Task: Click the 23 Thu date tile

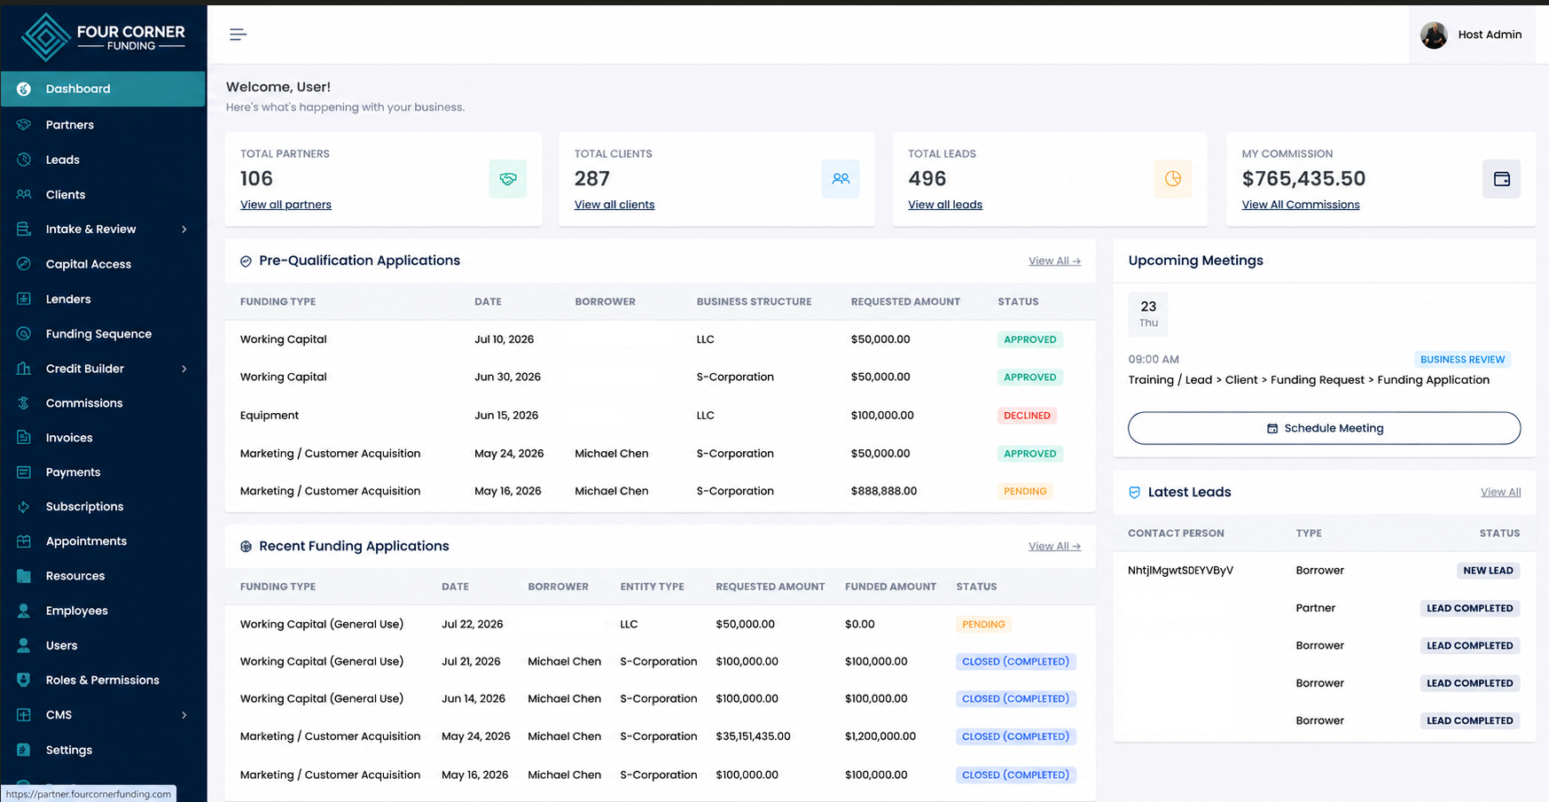Action: [1148, 314]
